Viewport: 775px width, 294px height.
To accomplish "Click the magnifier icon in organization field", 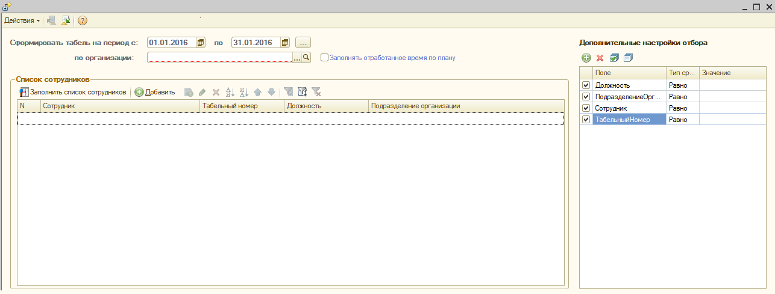I will pos(306,58).
